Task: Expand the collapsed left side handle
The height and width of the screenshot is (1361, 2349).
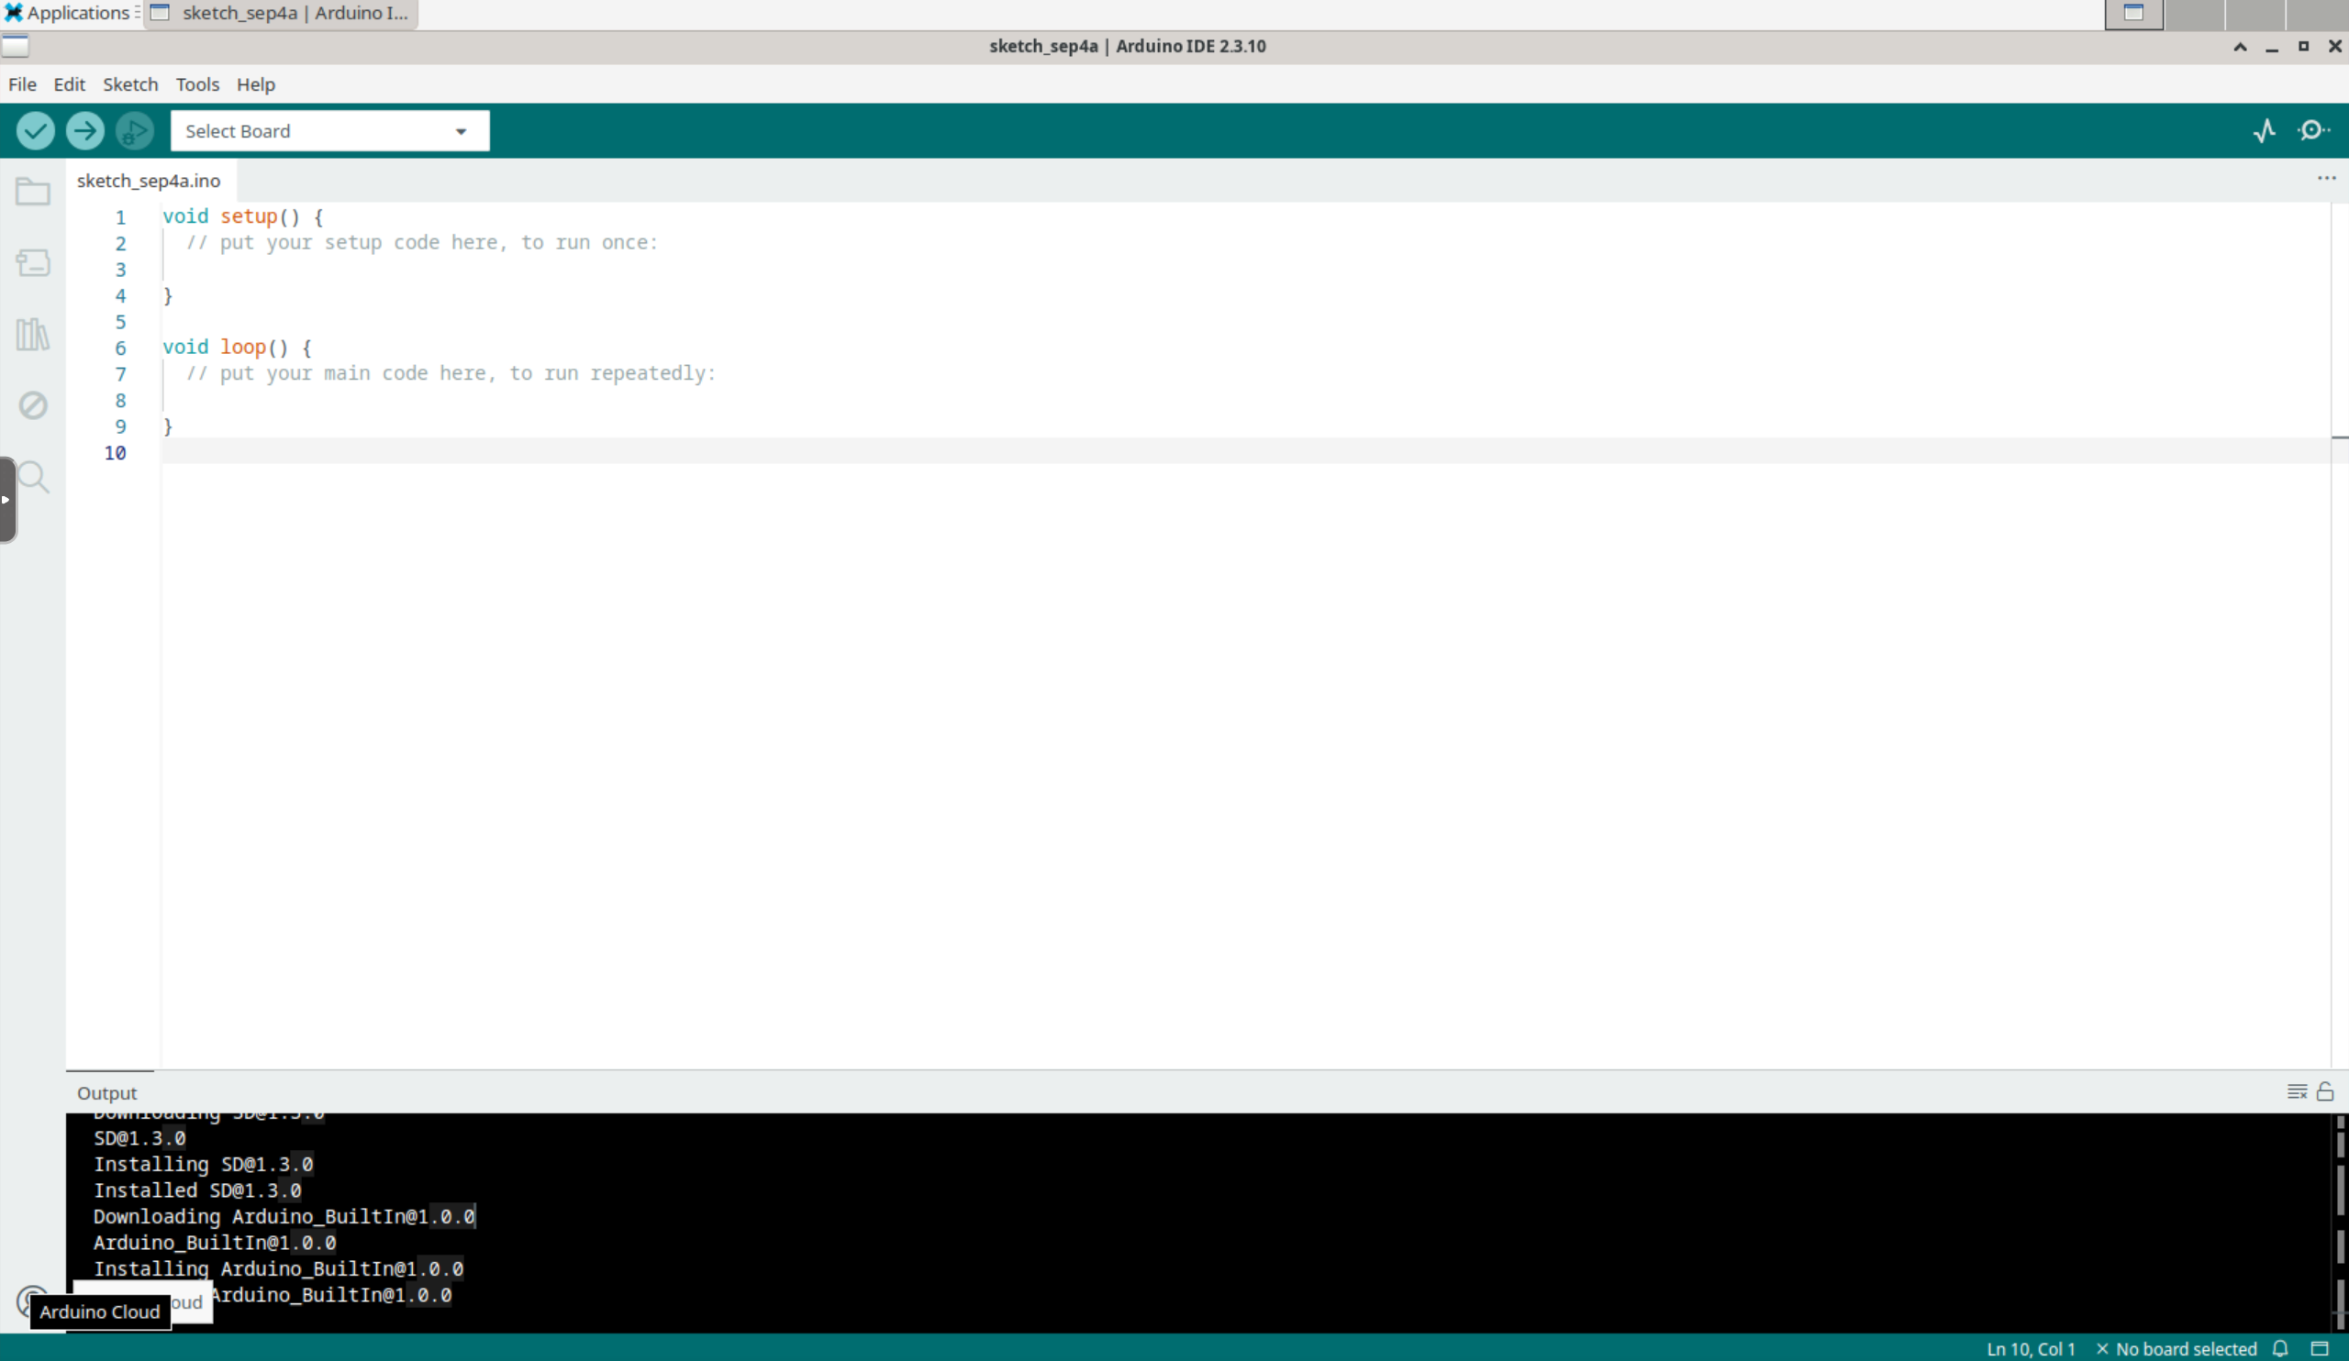Action: [x=7, y=499]
